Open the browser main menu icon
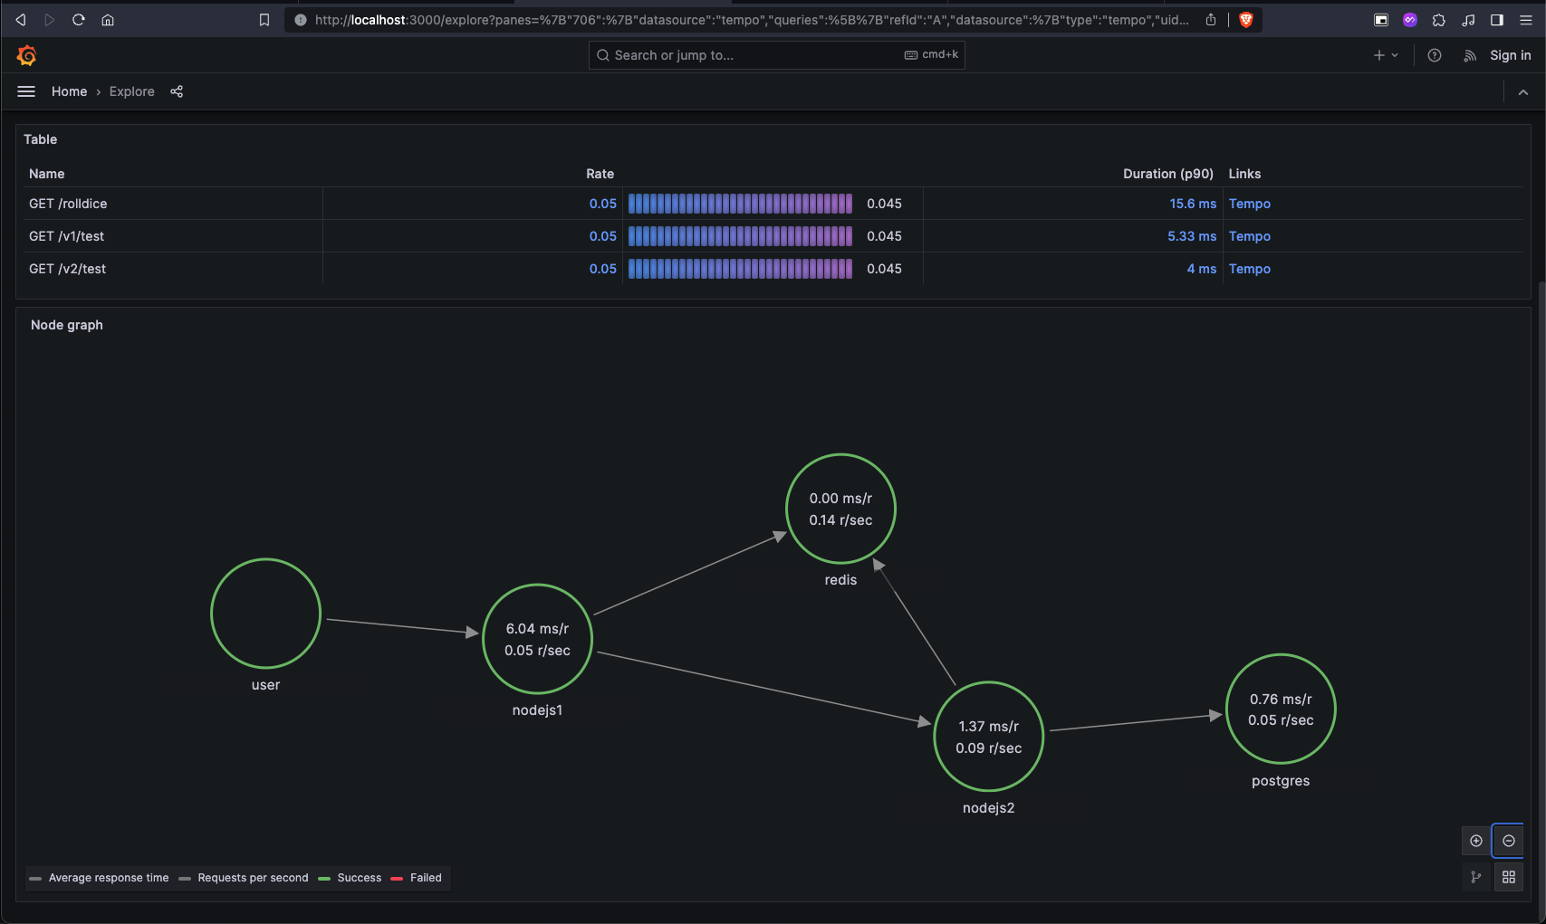 click(1526, 19)
